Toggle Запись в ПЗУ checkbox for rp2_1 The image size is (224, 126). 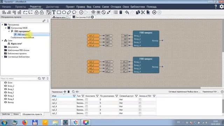pyautogui.click(x=140, y=103)
